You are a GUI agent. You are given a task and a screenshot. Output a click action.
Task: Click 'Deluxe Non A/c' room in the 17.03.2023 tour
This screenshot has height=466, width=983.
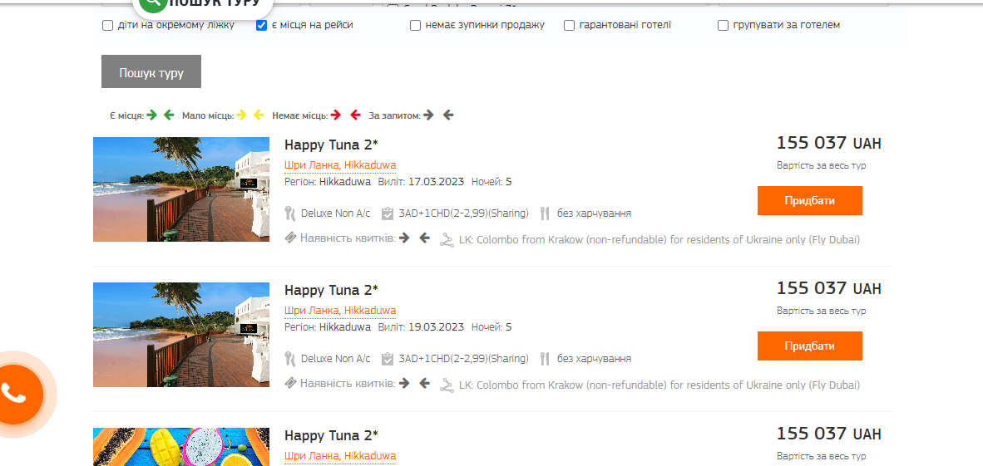(x=335, y=213)
